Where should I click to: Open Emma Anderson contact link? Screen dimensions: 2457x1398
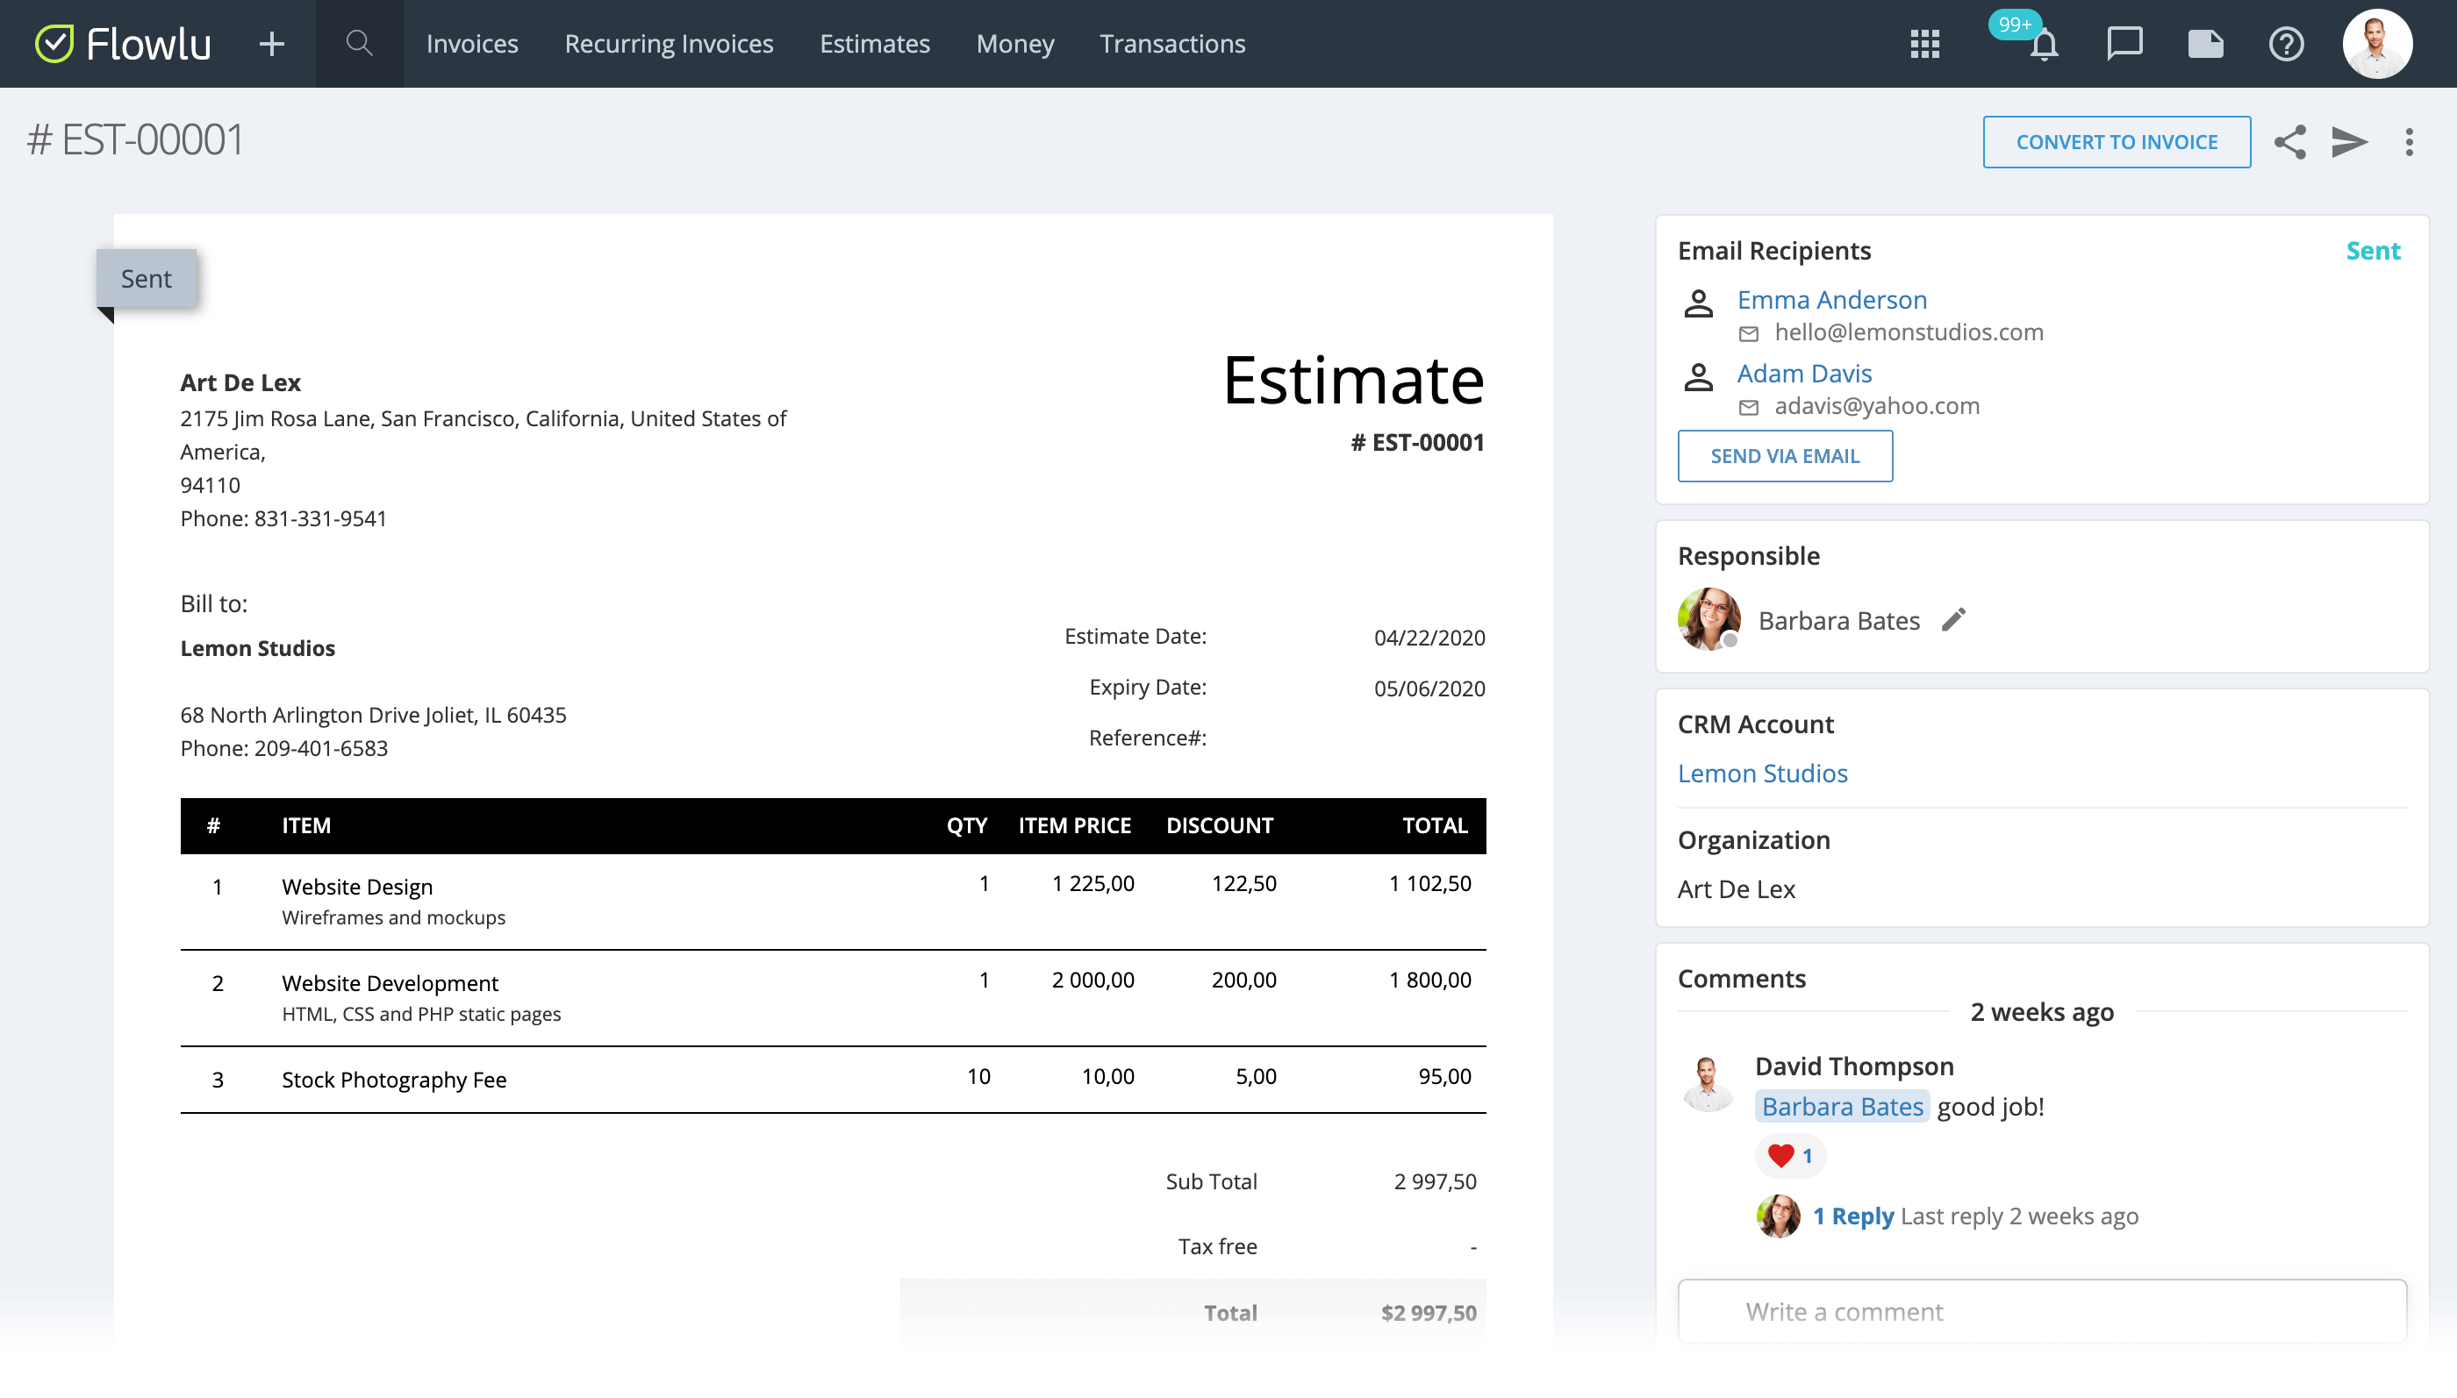pos(1831,300)
